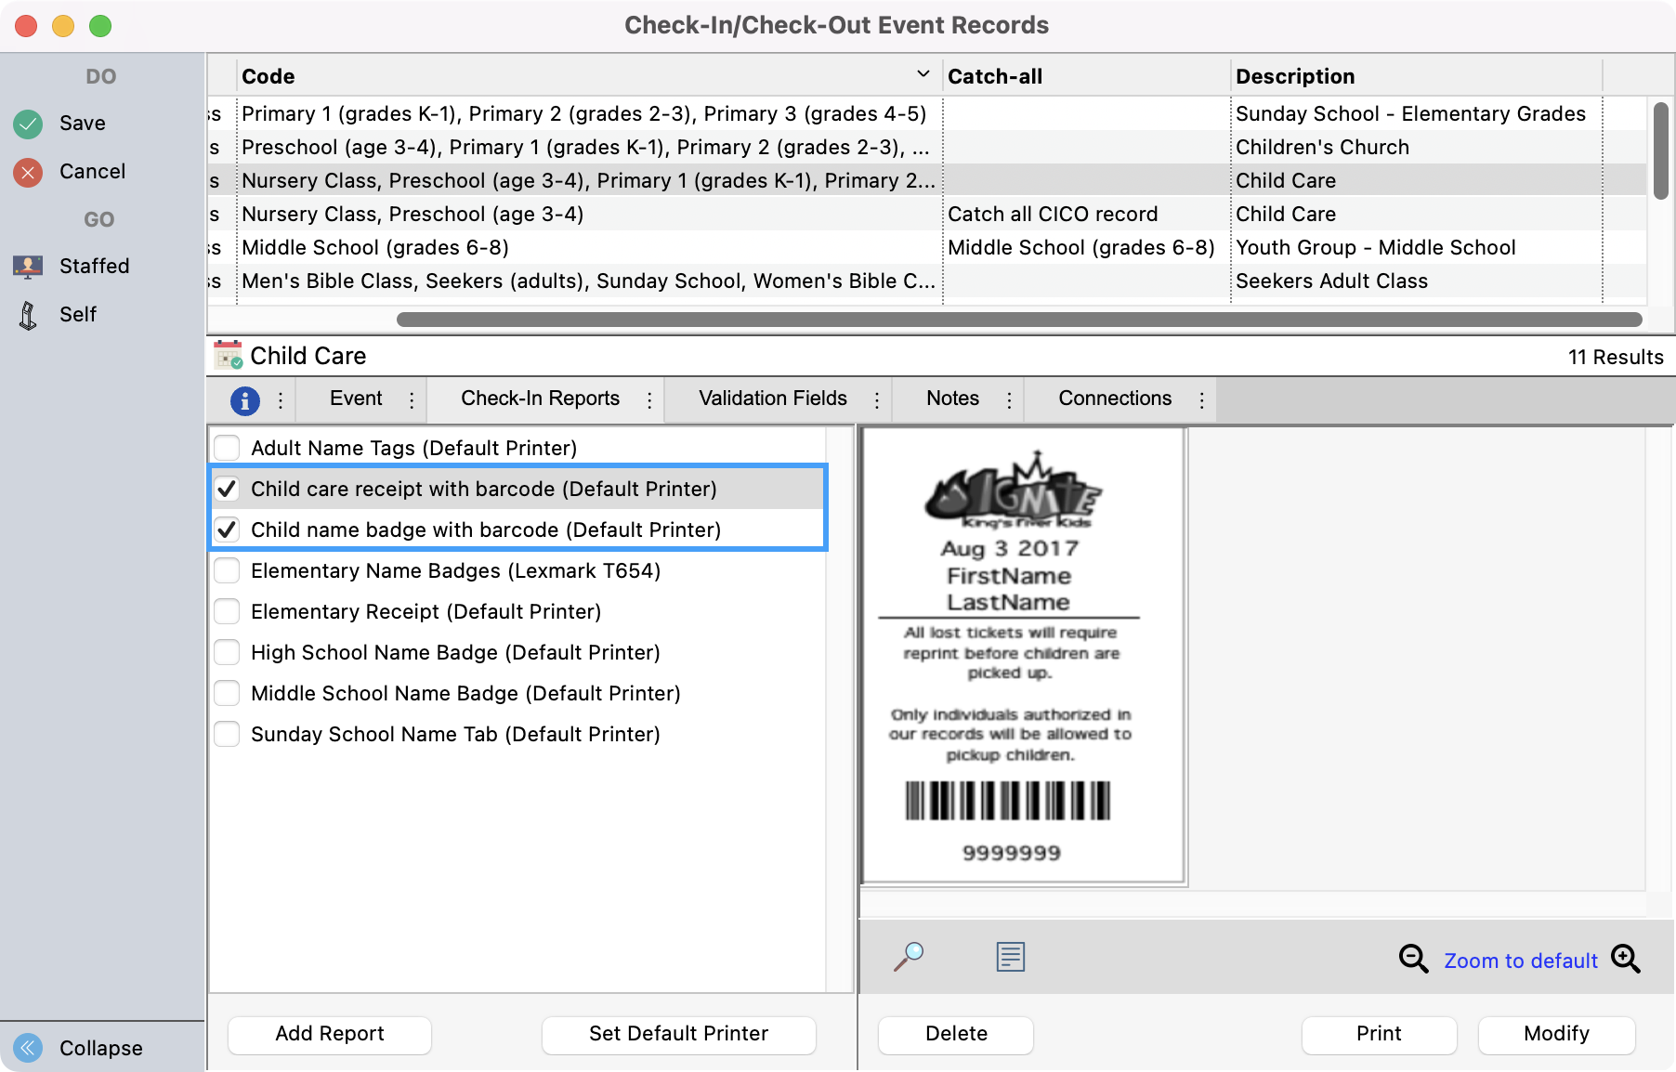
Task: Select the Self check-in icon
Action: tap(28, 314)
